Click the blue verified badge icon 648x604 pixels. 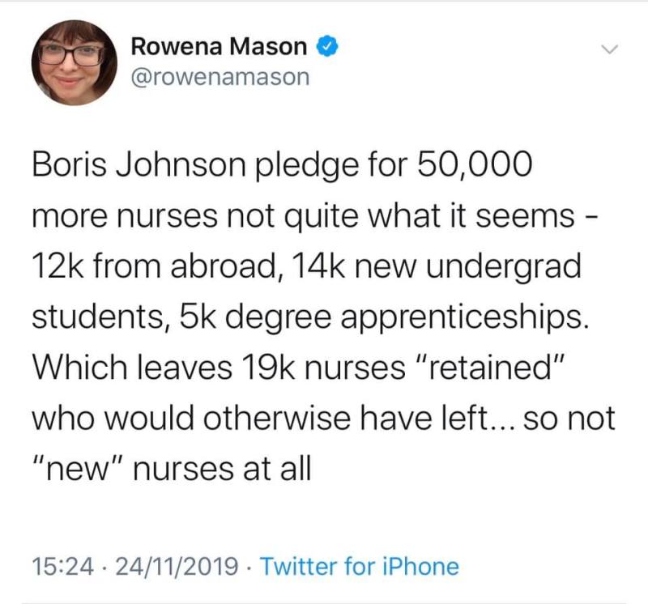(326, 48)
